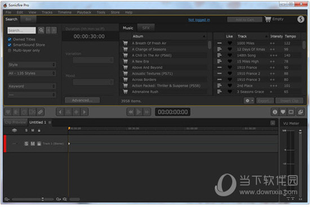Click the info icon in the transport bar

275,112
